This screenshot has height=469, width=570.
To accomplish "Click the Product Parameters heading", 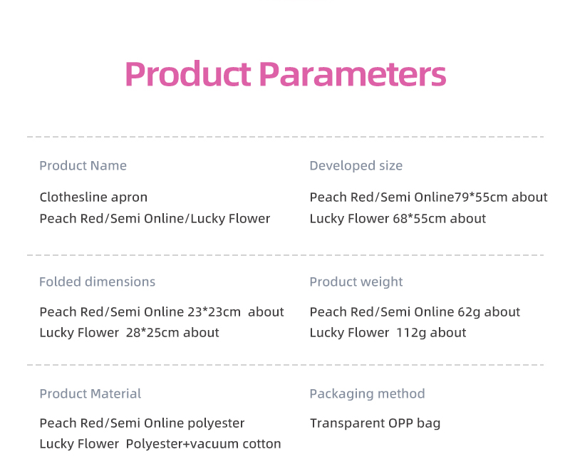I will [x=286, y=74].
